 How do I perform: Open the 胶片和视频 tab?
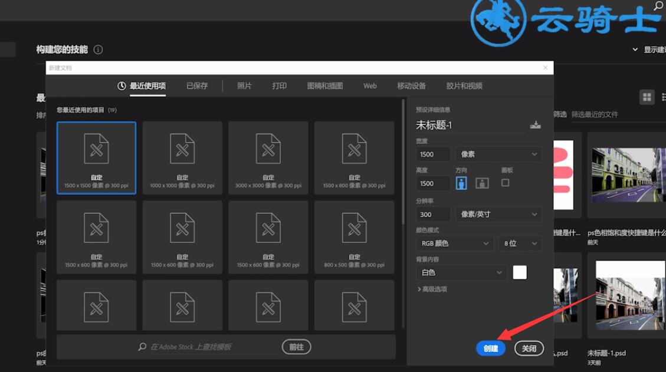464,86
